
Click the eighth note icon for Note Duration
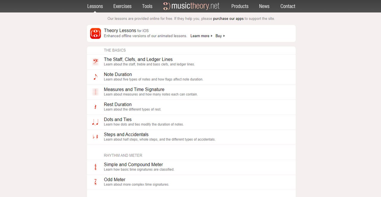[x=95, y=77]
